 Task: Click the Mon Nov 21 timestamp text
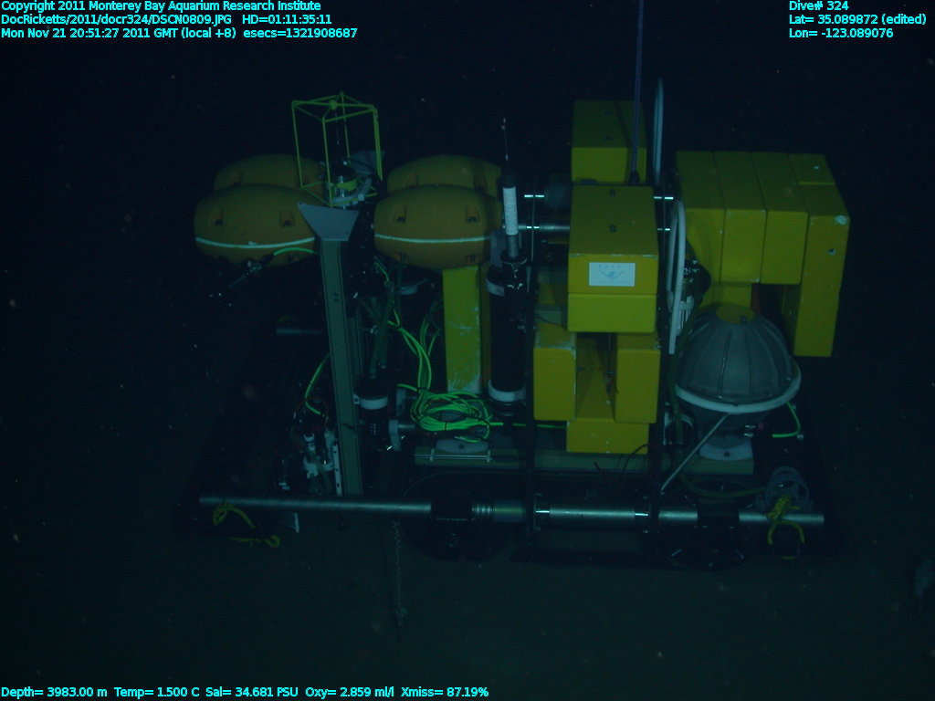(x=118, y=33)
